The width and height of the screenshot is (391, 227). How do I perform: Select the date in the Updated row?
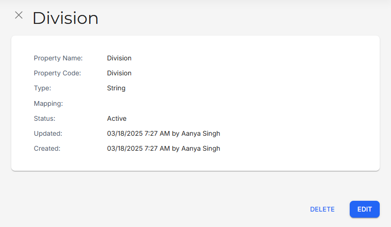pos(124,133)
